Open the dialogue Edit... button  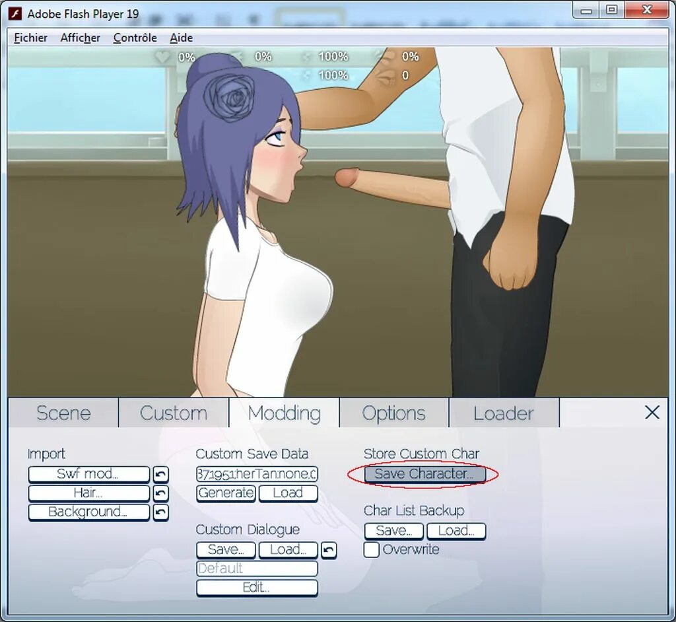[x=257, y=588]
